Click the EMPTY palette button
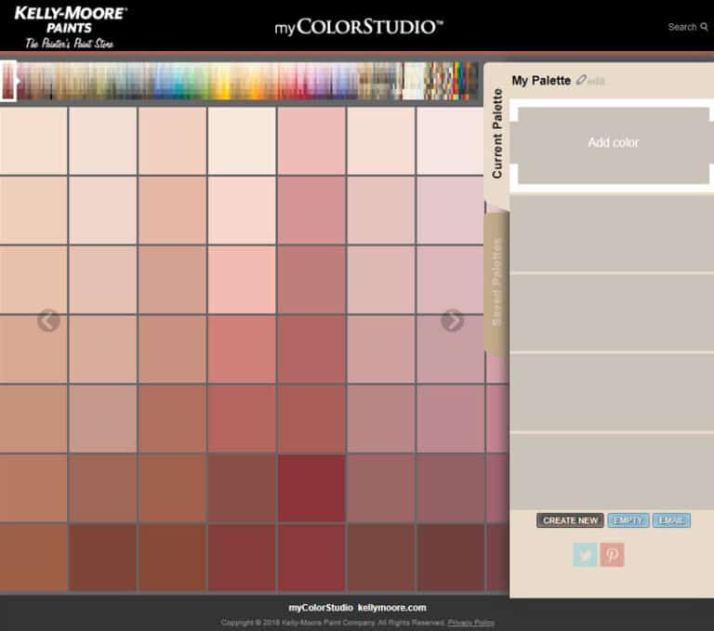 click(x=628, y=520)
